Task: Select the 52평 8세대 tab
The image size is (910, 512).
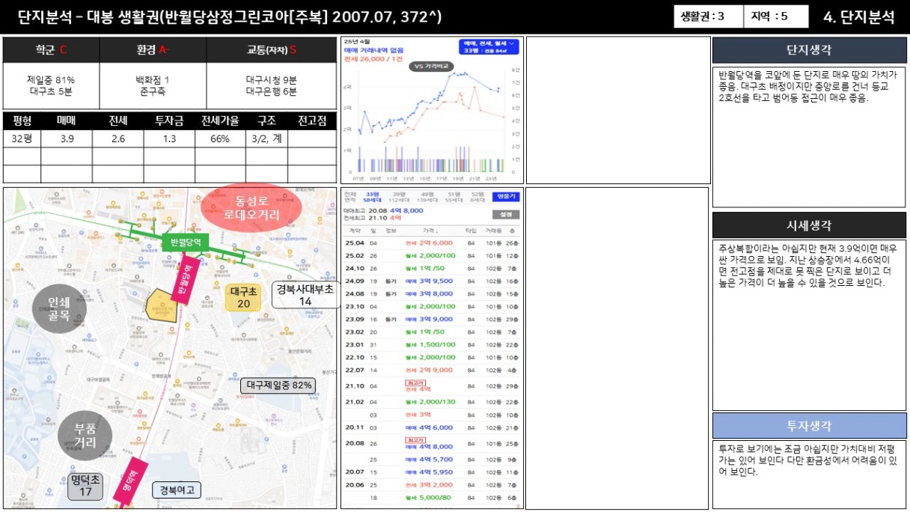Action: [x=477, y=197]
